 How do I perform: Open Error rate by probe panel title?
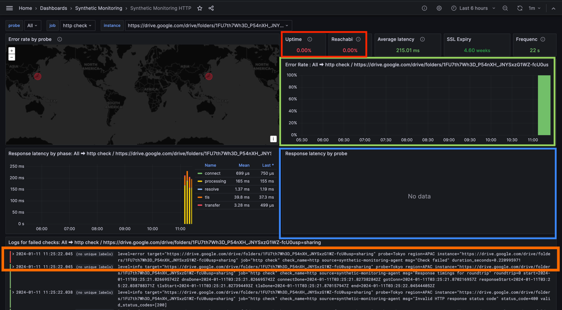tap(30, 39)
